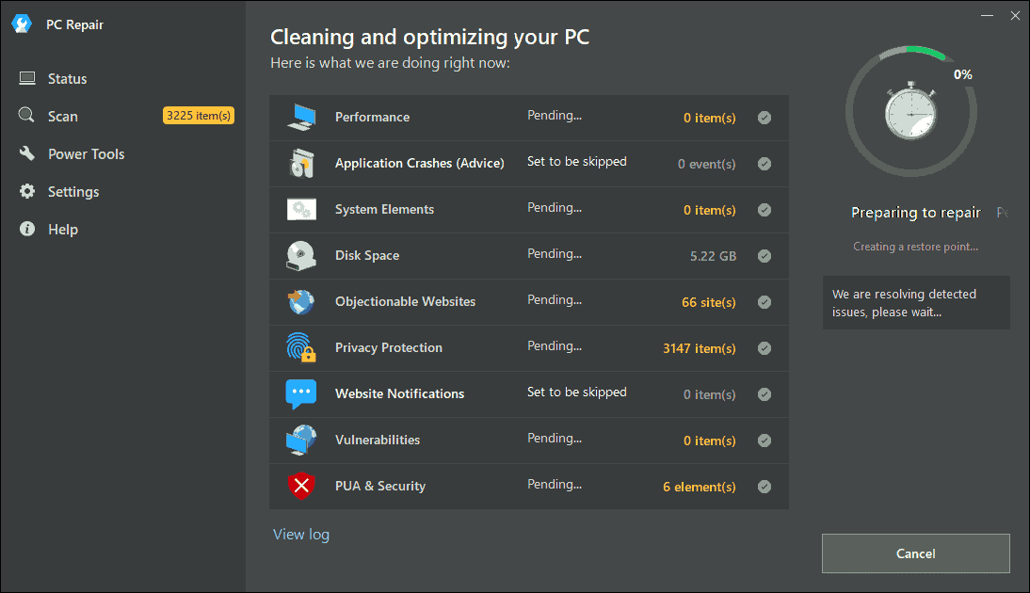
Task: Click the Objectionable Websites globe icon
Action: (301, 302)
